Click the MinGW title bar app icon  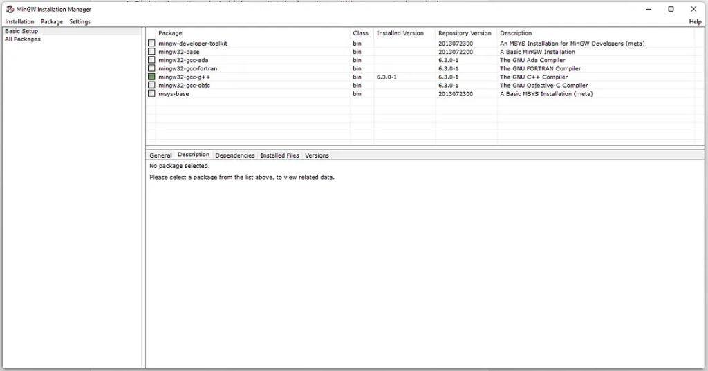(10, 9)
